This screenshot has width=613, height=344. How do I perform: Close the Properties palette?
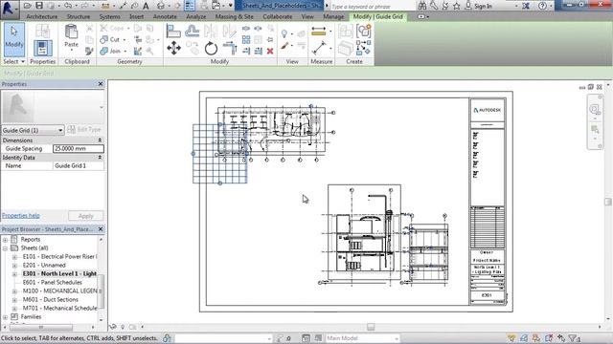click(101, 84)
